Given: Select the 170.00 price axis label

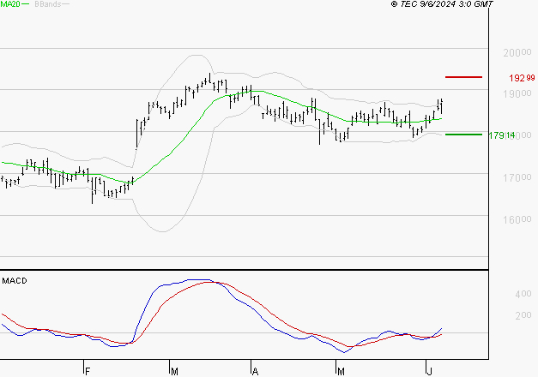Looking at the screenshot, I should pos(517,178).
